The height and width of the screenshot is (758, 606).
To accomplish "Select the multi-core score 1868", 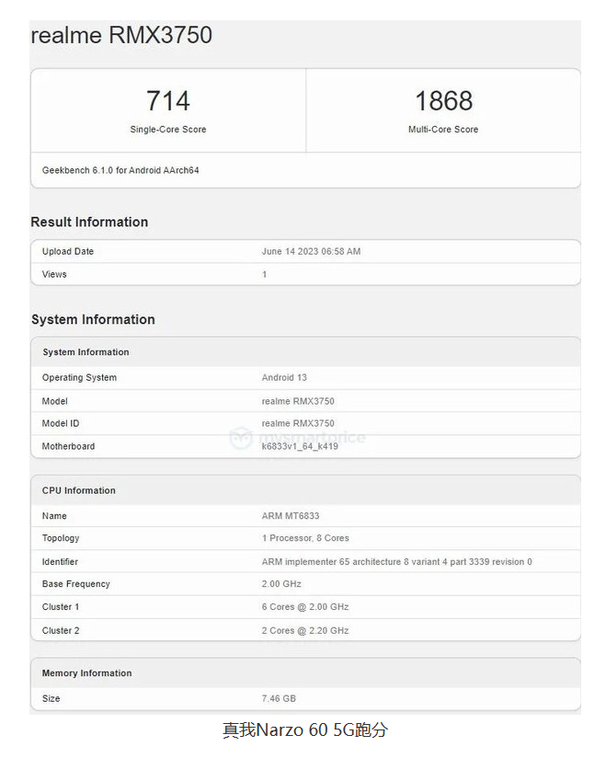I will (x=443, y=100).
